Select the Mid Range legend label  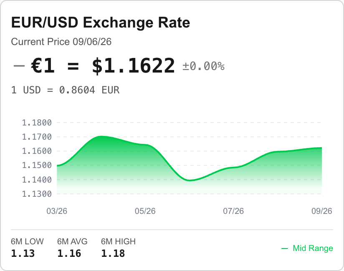click(313, 248)
